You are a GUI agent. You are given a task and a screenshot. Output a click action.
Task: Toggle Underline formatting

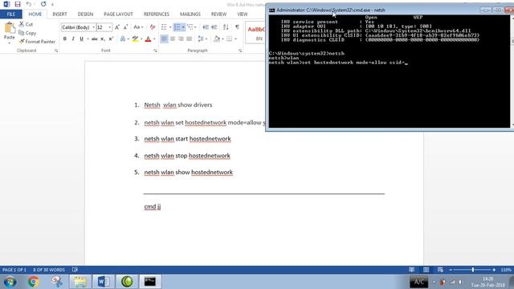81,39
